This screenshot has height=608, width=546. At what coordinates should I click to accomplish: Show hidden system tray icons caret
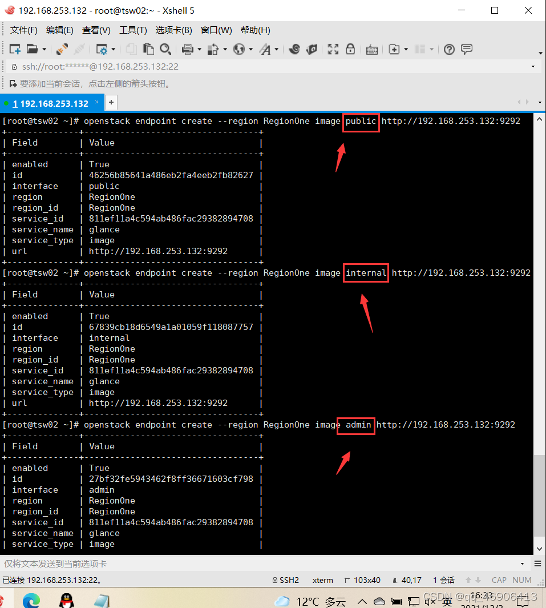click(362, 602)
